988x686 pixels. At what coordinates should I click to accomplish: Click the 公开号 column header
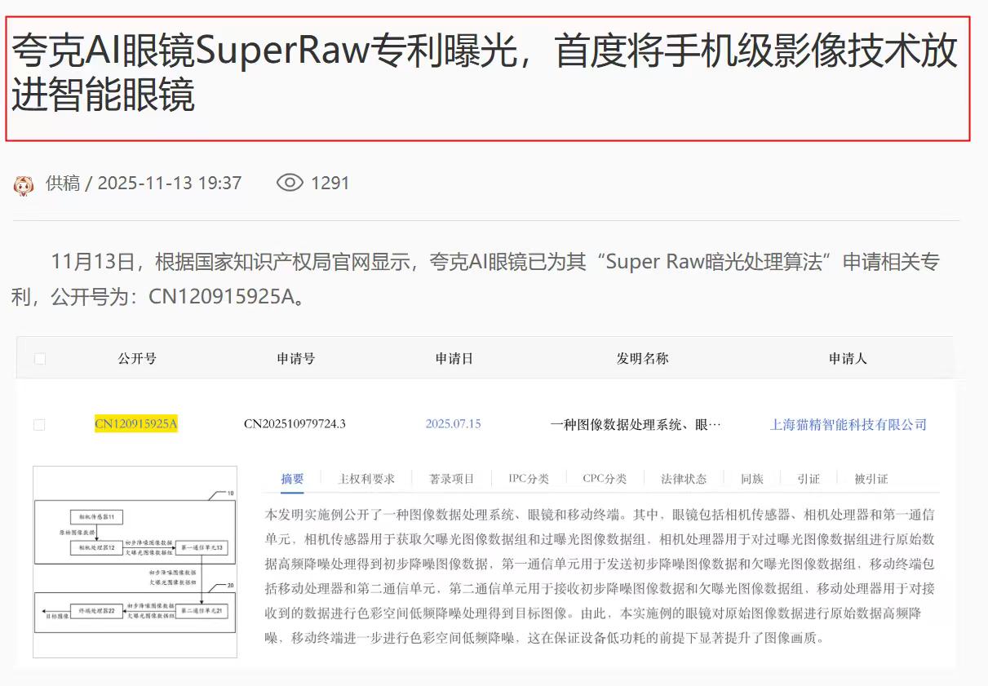136,359
